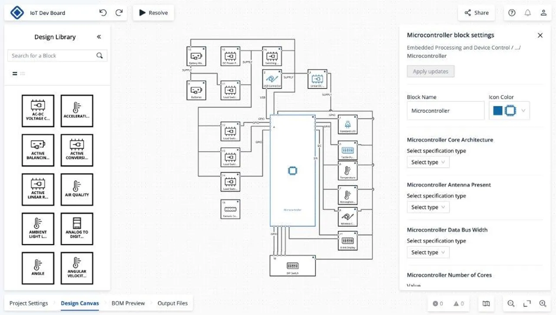This screenshot has height=315, width=556.
Task: Click the Resolve button
Action: (153, 13)
